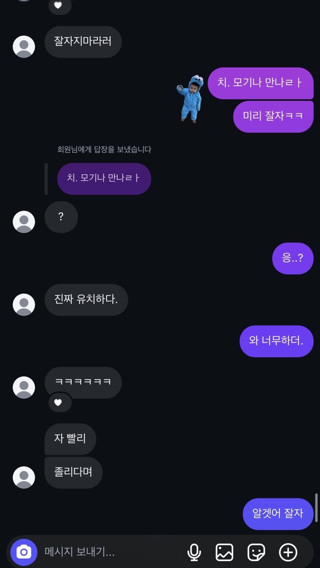320x568 pixels.
Task: Tap the microphone voice message icon
Action: pos(194,552)
